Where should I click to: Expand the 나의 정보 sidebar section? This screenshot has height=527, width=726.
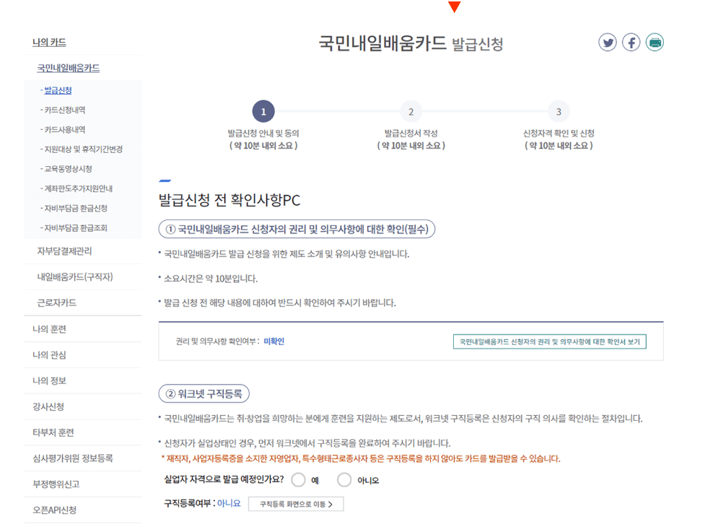[x=48, y=380]
